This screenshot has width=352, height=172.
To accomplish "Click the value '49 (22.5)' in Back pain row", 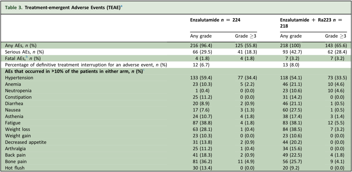I will [x=292, y=155].
